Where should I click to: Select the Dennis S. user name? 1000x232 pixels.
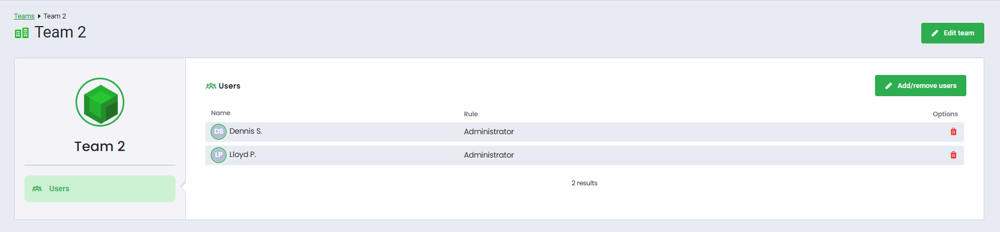[246, 131]
